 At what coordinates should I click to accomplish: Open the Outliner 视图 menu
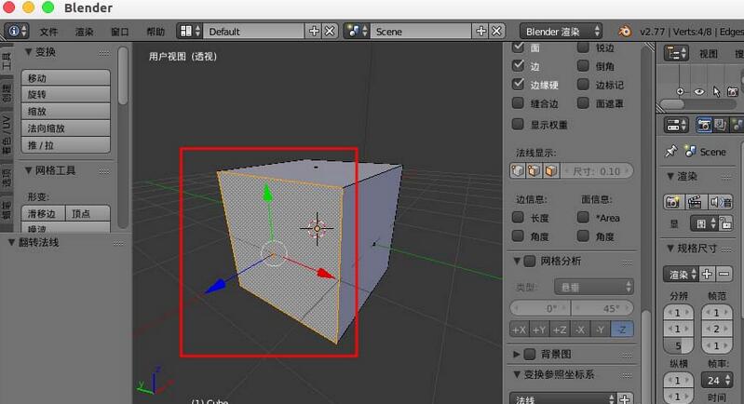click(x=708, y=54)
